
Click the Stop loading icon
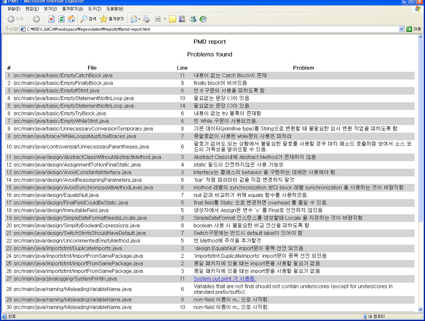click(x=51, y=18)
